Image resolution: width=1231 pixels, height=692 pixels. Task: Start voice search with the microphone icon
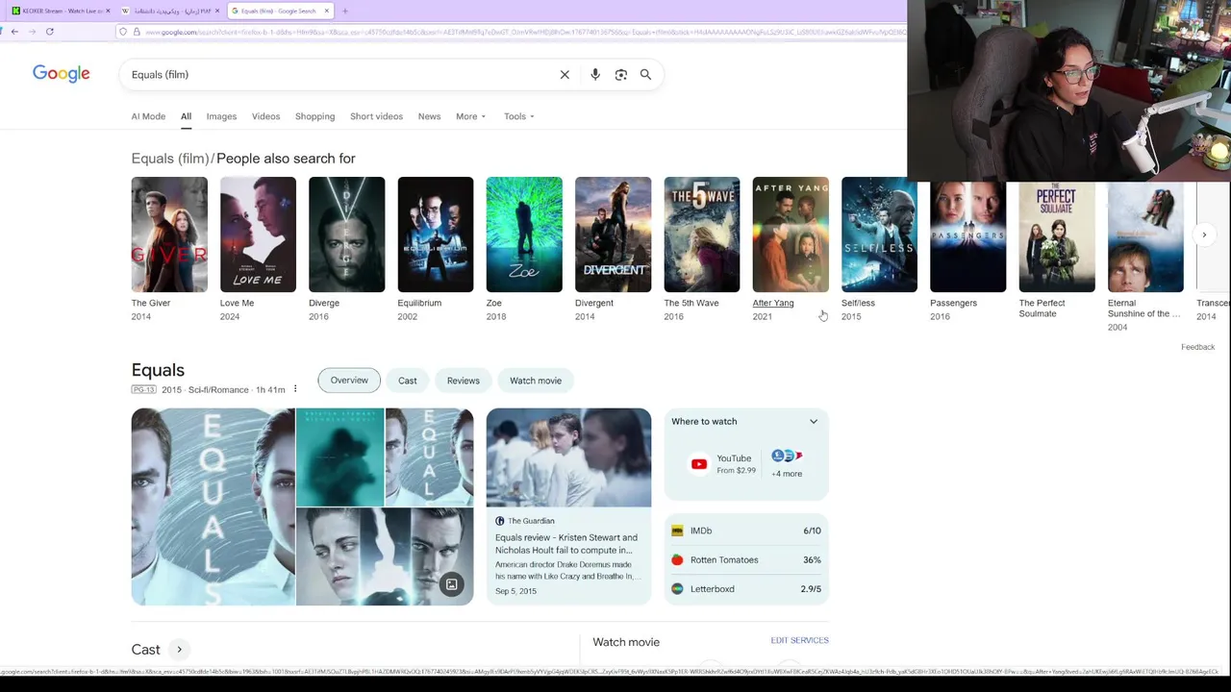click(x=595, y=75)
